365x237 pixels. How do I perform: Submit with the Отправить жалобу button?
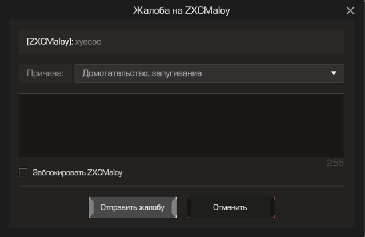tap(132, 207)
